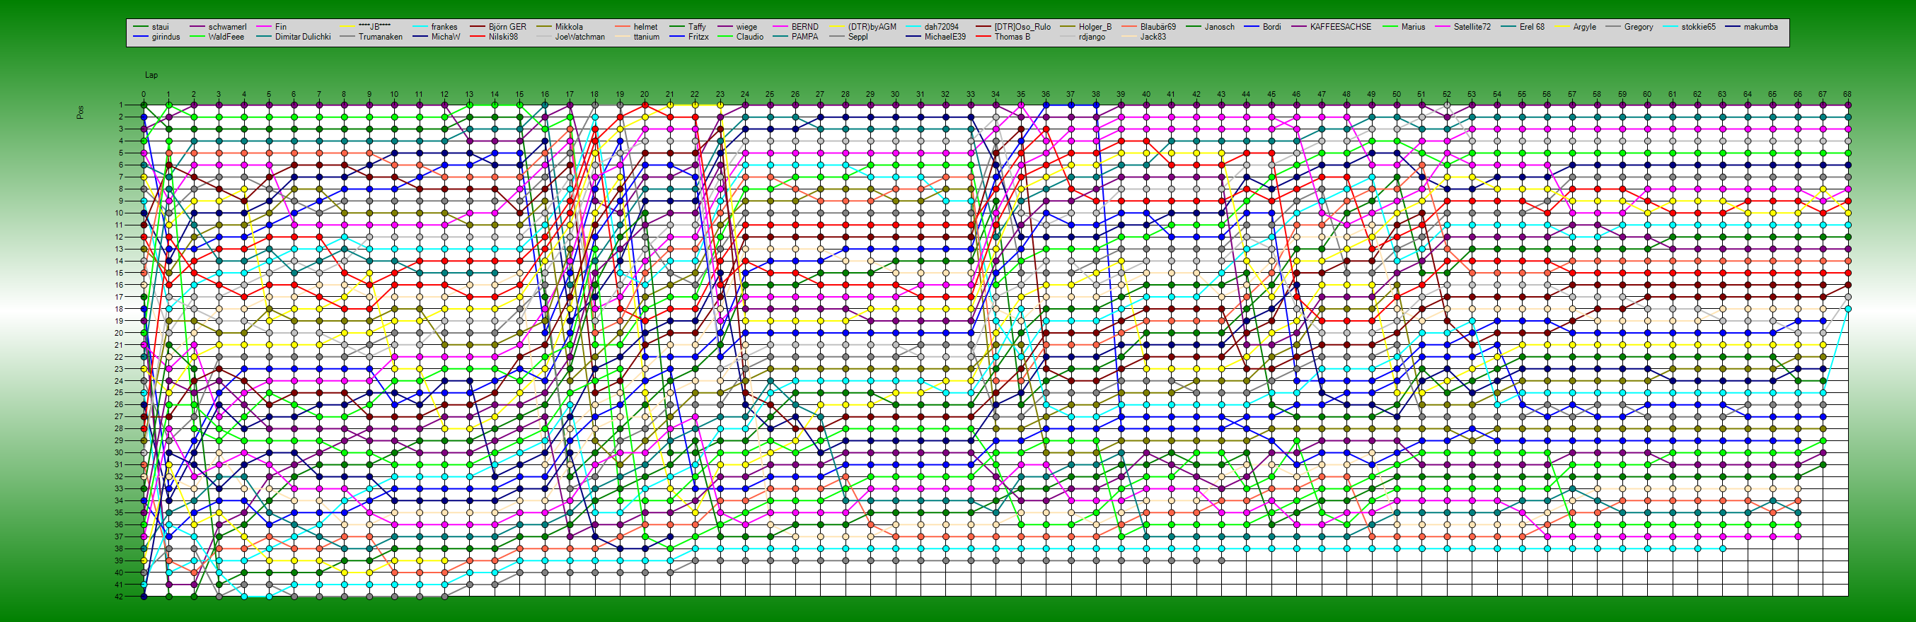
Task: Select the Björn GER legend entry
Action: pos(507,27)
